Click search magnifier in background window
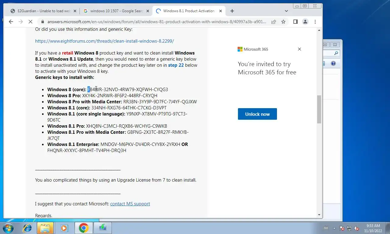Image resolution: width=390 pixels, height=234 pixels. [336, 53]
